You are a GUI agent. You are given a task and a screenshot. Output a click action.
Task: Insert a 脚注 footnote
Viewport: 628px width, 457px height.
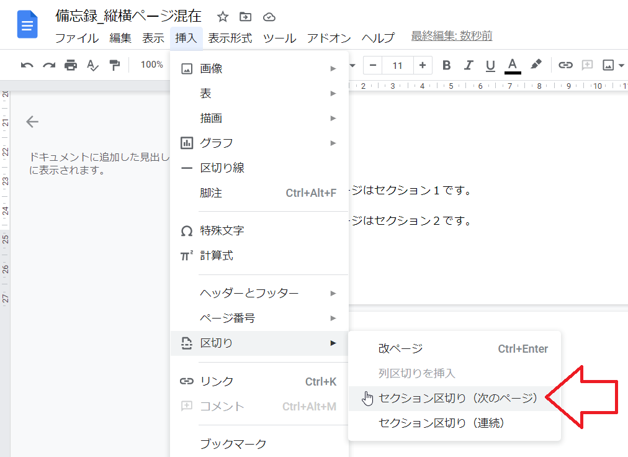pos(259,193)
